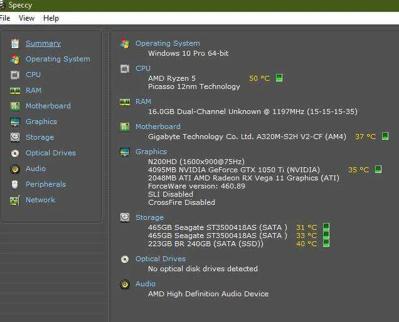The height and width of the screenshot is (322, 399).
Task: Click the SSD 40 °C temperature indicator
Action: point(326,243)
